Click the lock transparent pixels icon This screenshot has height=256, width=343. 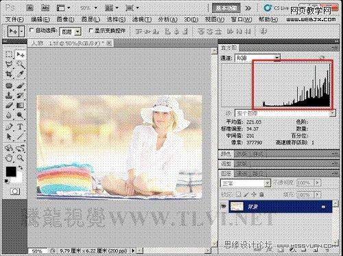point(239,194)
